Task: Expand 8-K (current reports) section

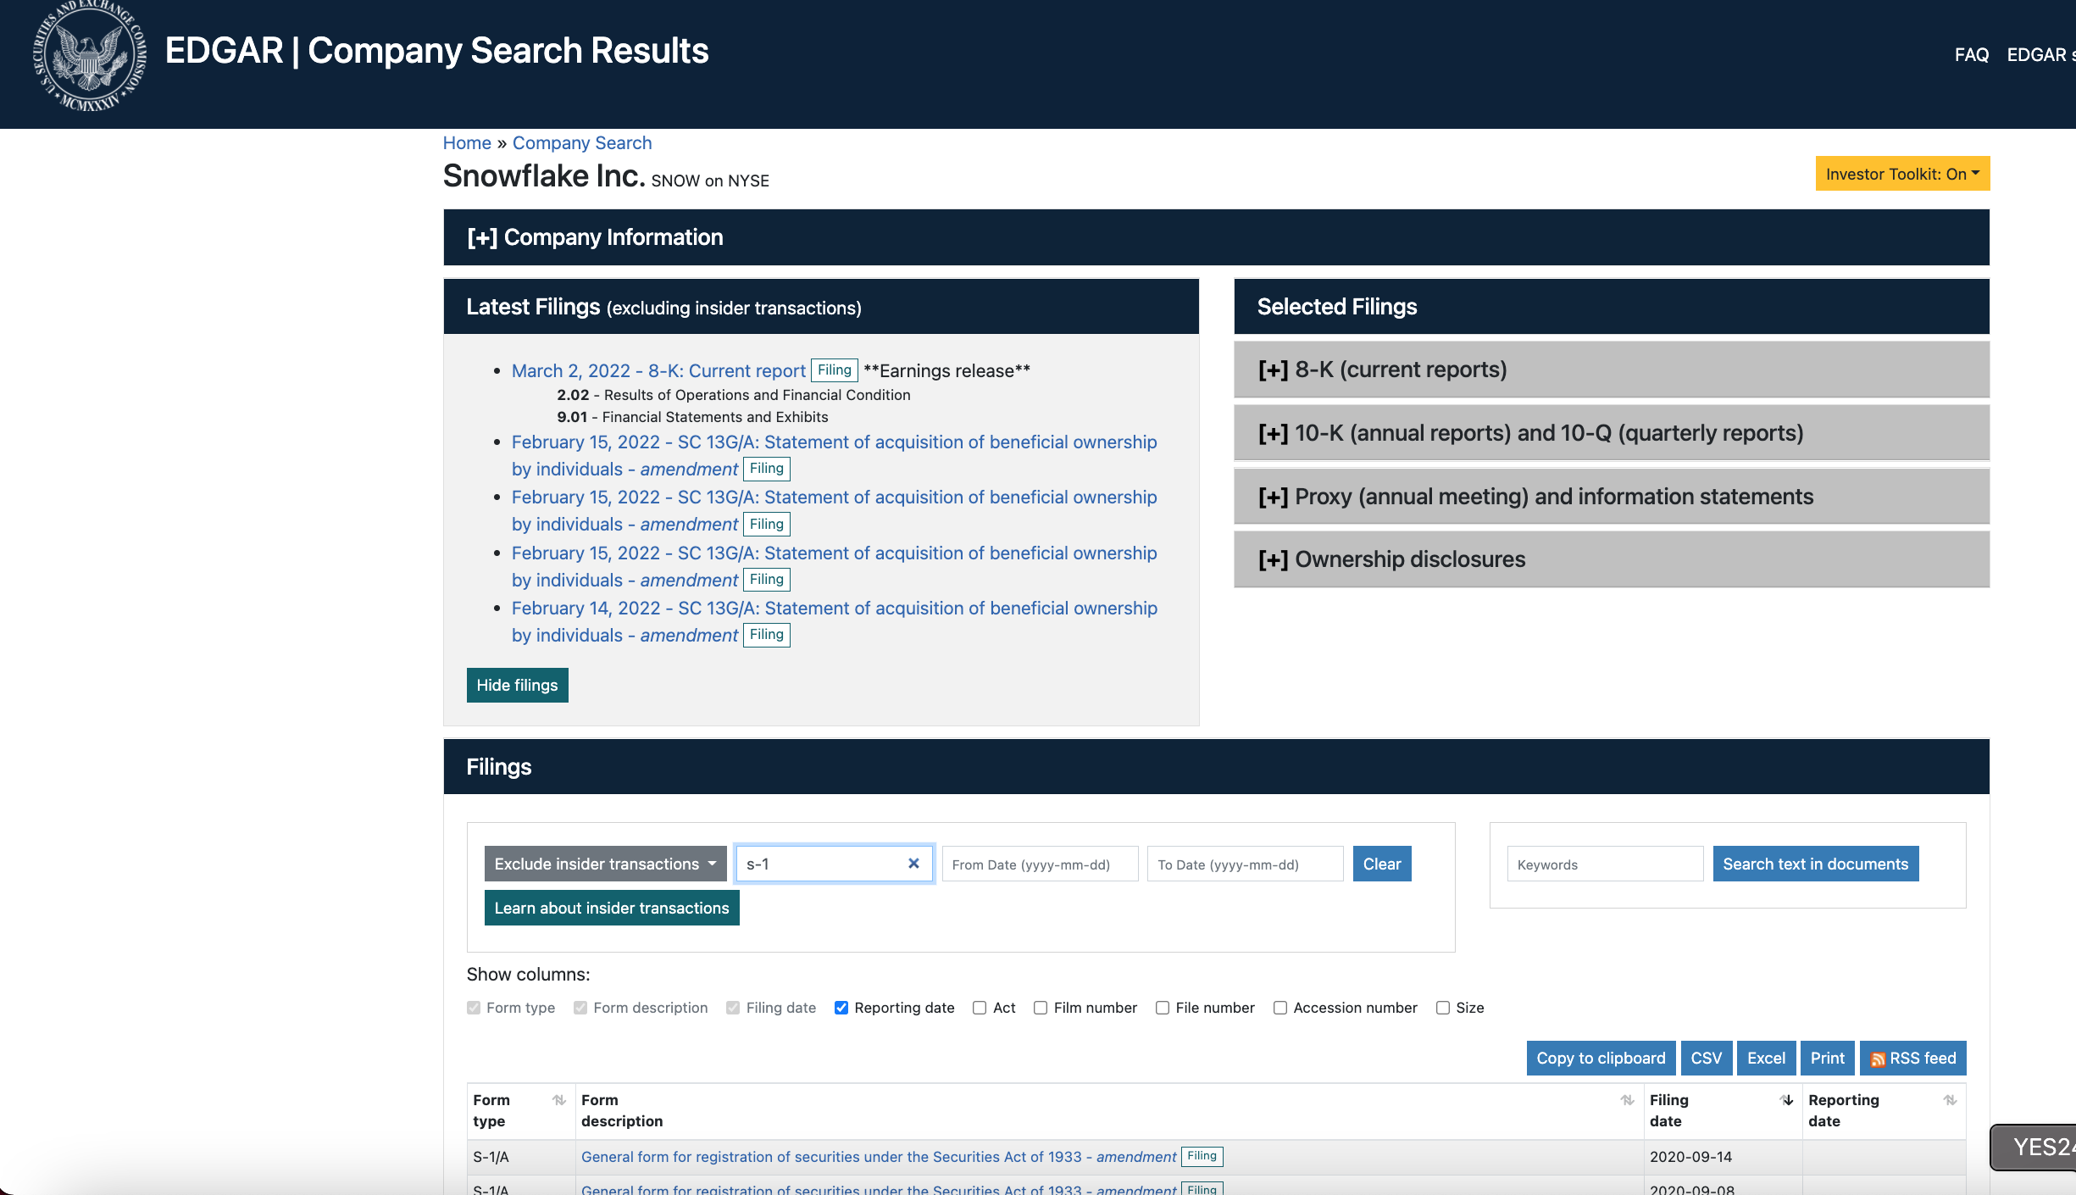Action: tap(1612, 370)
